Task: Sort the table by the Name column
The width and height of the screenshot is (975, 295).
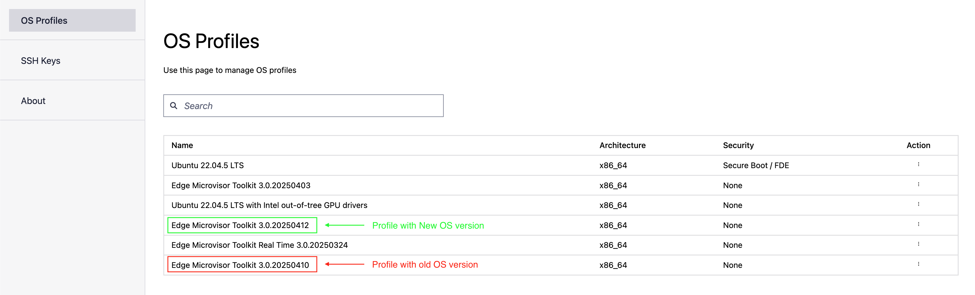Action: tap(182, 145)
